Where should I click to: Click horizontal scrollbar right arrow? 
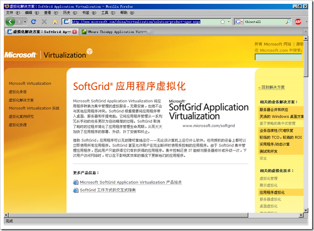point(301,215)
